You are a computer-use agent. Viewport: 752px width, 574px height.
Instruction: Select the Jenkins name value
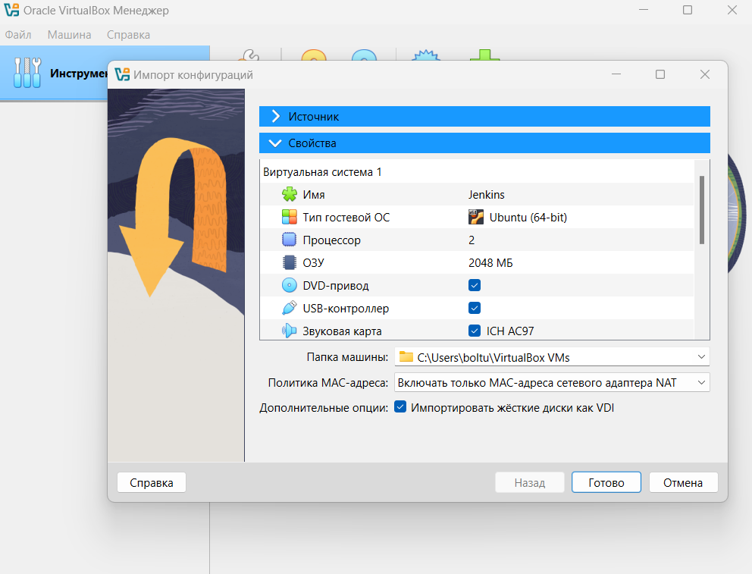coord(487,195)
